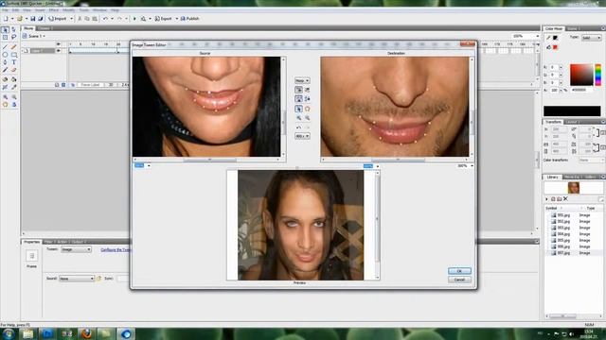Select the Paint Bucket tool in toolbox
606x340 pixels.
14,79
